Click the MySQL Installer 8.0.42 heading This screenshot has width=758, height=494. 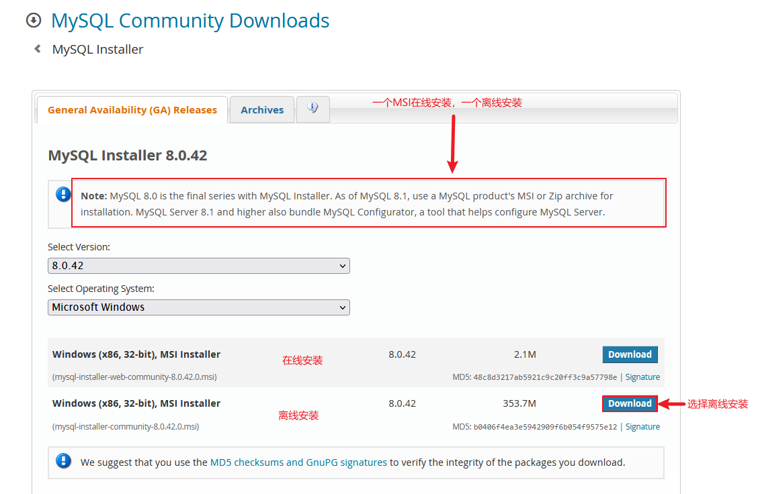pos(128,156)
